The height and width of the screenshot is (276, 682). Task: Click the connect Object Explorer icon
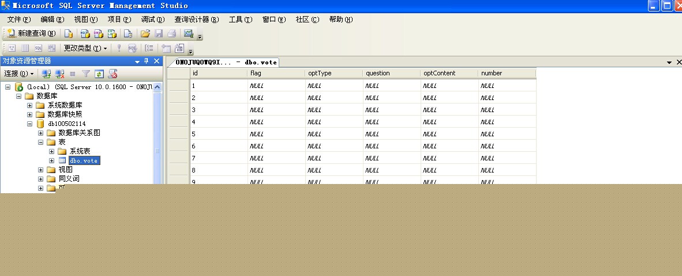(x=46, y=74)
